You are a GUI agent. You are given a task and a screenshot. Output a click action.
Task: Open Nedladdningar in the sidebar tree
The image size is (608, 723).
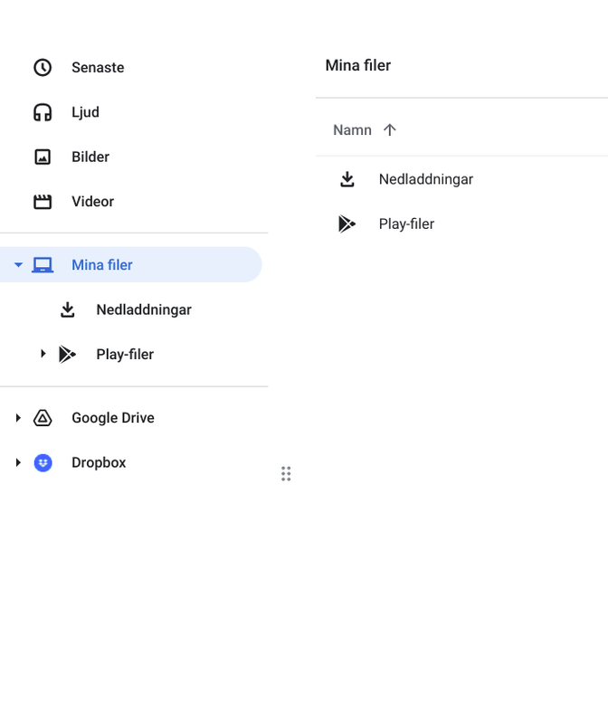point(143,309)
